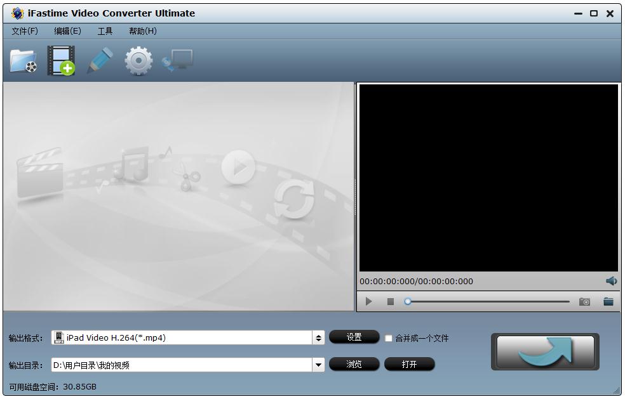Click the 设置 button

[x=354, y=337]
